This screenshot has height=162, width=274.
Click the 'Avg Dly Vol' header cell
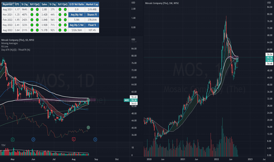pyautogui.click(x=76, y=15)
